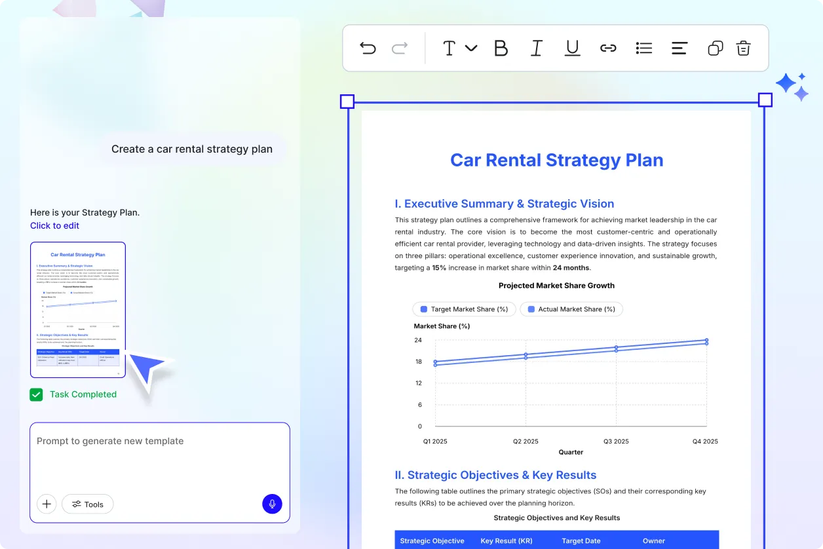Click the 'Q1 2025' axis label

(x=435, y=442)
